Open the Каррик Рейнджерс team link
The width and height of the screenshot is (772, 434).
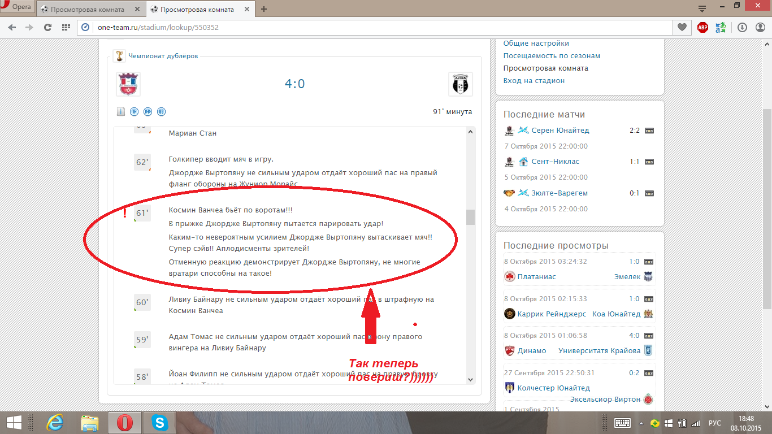[552, 314]
